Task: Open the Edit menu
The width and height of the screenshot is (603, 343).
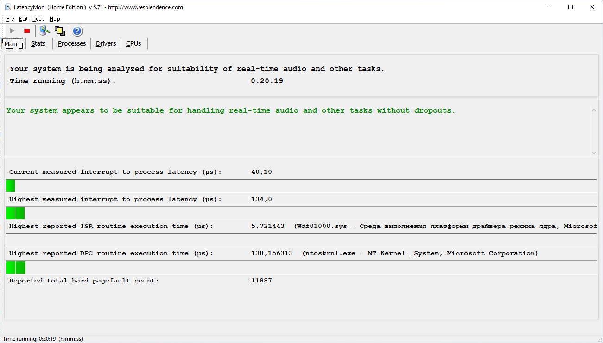Action: point(23,19)
